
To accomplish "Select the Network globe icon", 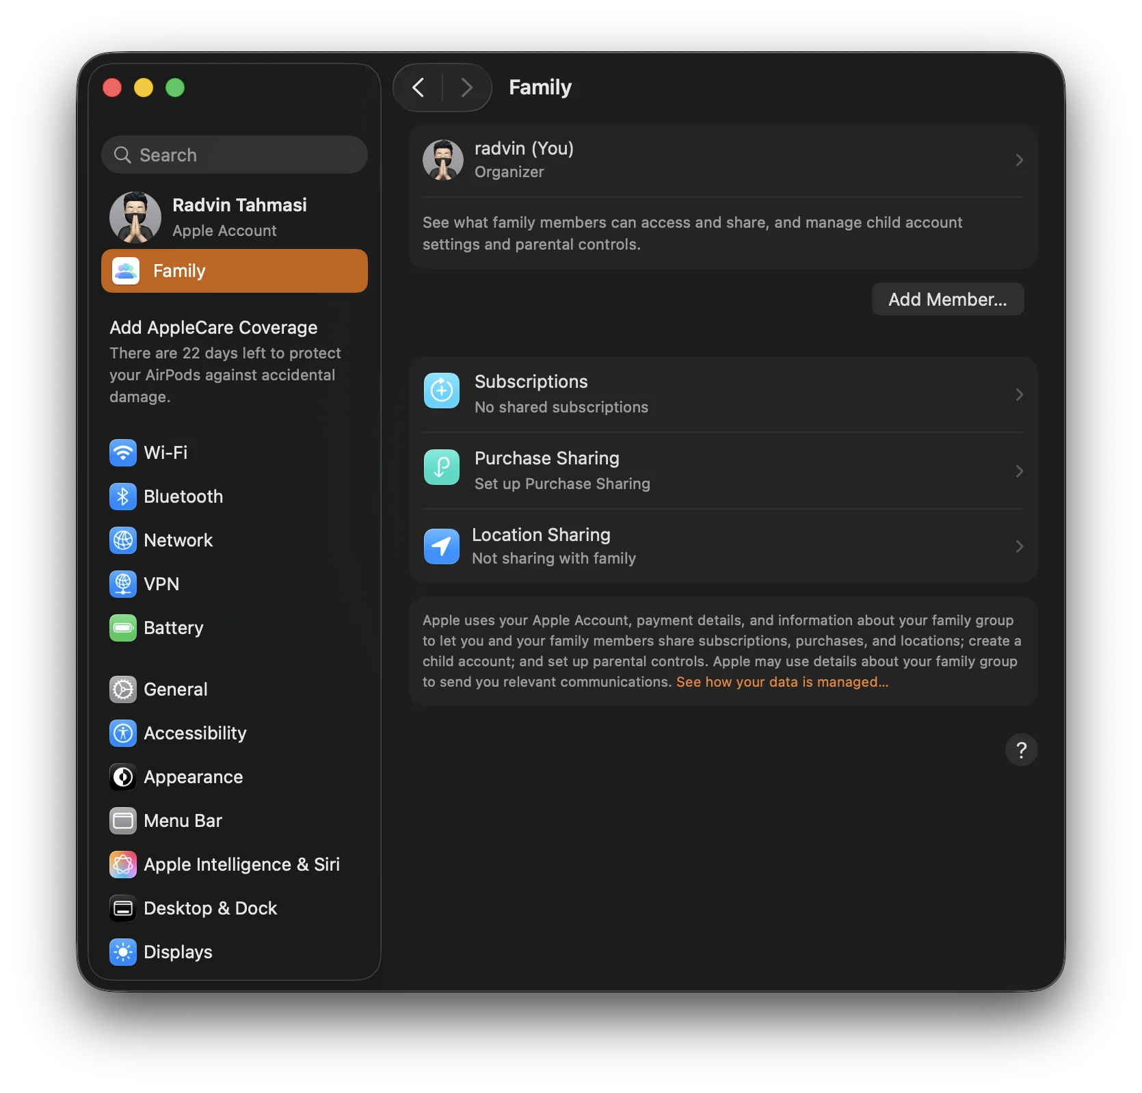I will pyautogui.click(x=123, y=540).
